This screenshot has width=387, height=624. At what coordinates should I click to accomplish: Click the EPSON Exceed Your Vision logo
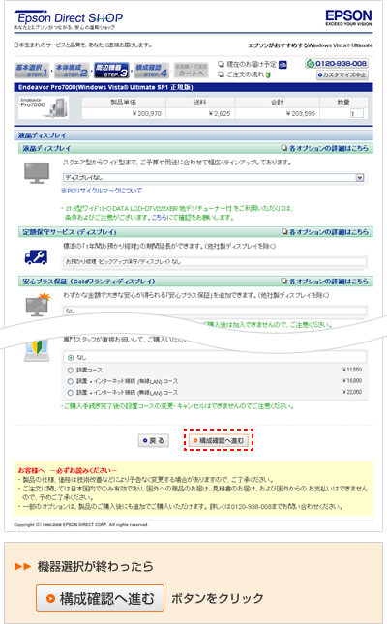click(x=348, y=17)
